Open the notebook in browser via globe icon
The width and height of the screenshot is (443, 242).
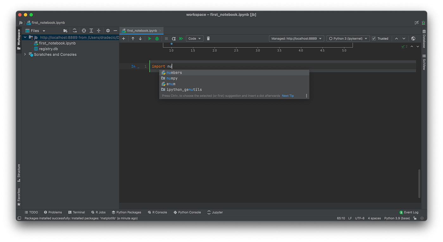[413, 38]
